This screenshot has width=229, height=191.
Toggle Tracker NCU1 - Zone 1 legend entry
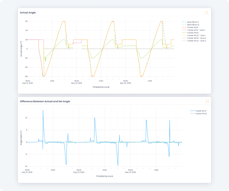pos(194,30)
